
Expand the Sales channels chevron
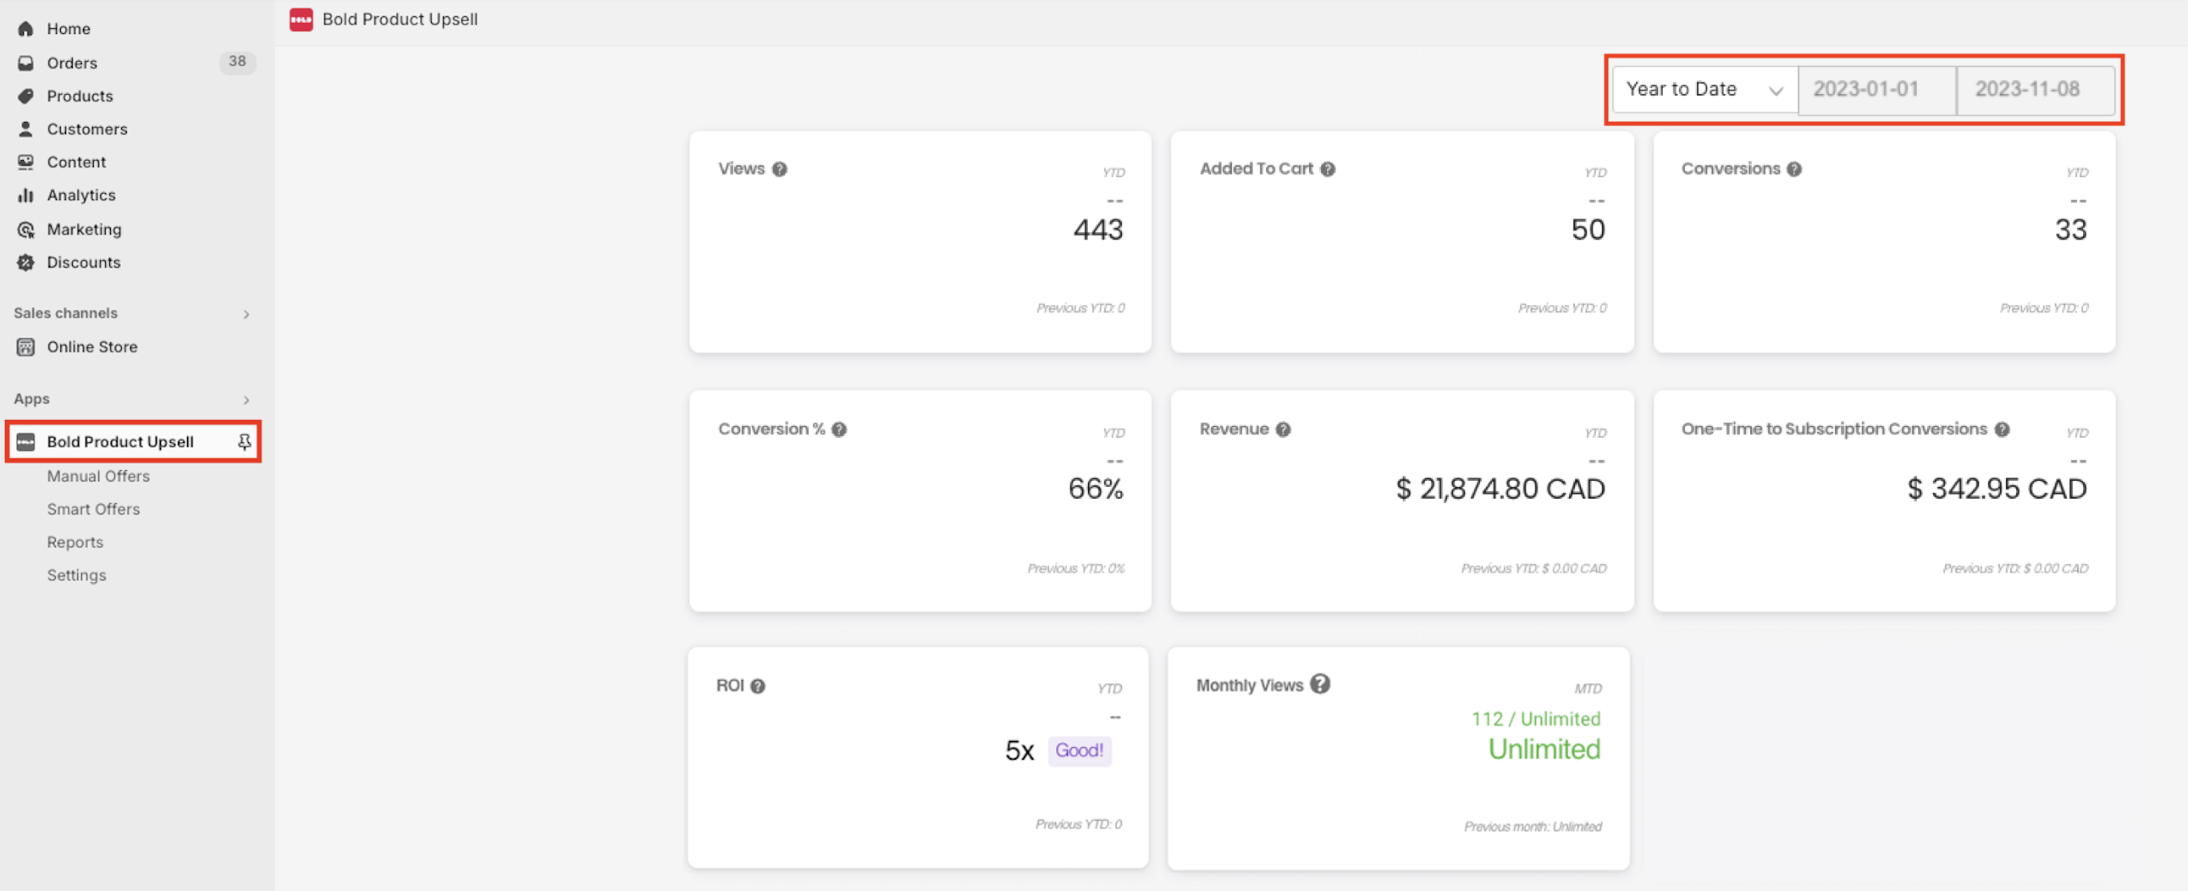246,314
